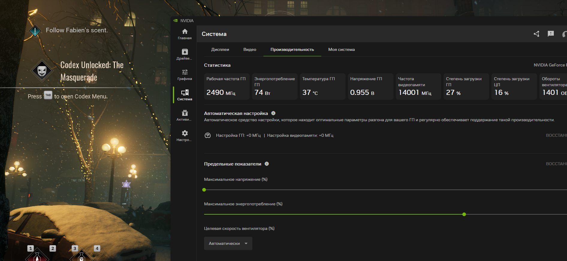Click the tuning gauge icon beside Настройка ГП
The width and height of the screenshot is (567, 261).
click(x=208, y=135)
